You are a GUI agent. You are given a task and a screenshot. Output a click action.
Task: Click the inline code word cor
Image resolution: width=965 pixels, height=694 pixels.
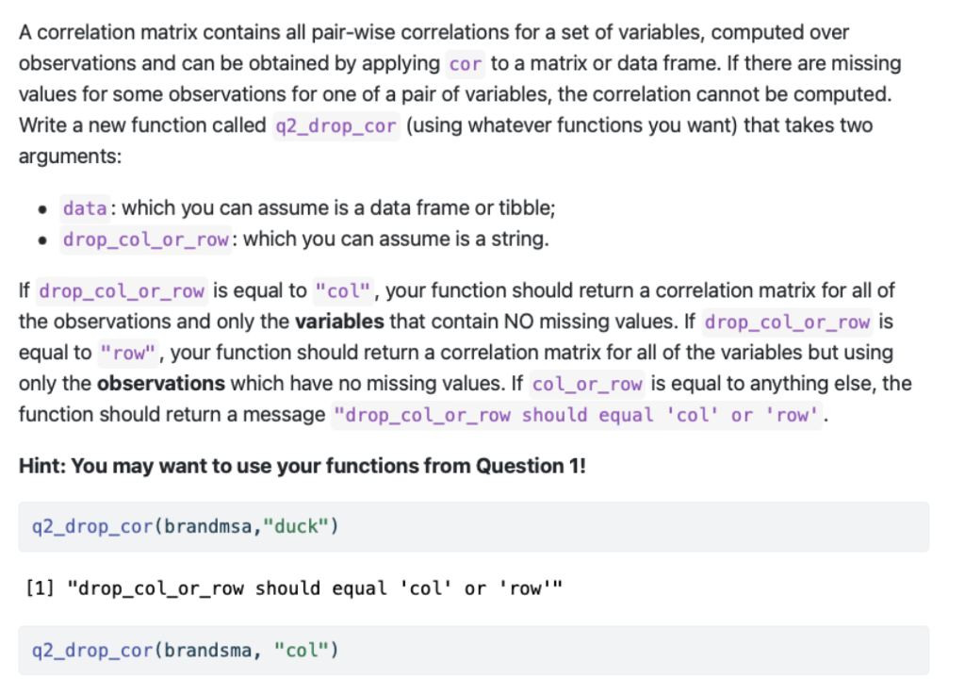point(466,64)
